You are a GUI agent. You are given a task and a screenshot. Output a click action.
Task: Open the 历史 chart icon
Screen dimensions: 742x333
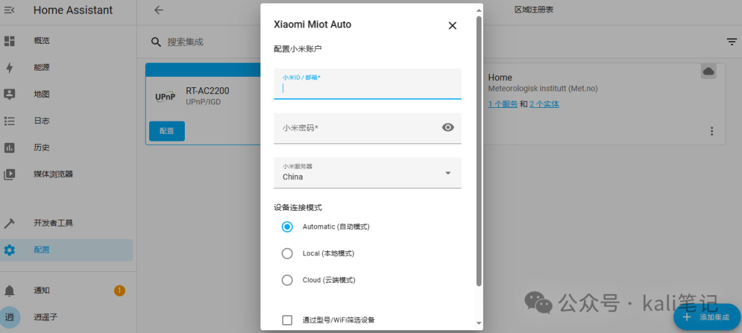[10, 148]
